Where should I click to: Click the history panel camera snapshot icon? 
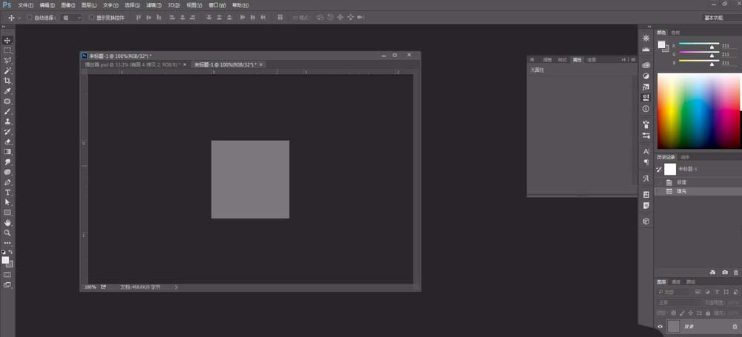725,273
